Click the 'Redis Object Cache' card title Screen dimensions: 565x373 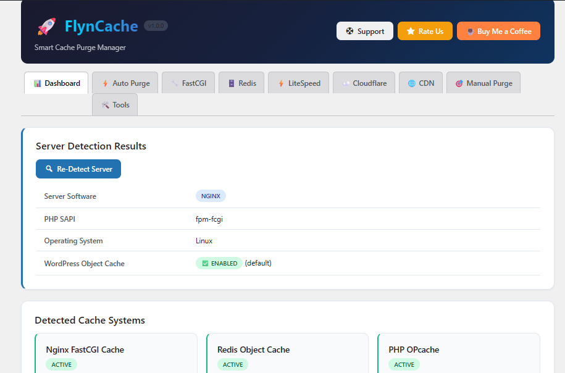pos(253,350)
